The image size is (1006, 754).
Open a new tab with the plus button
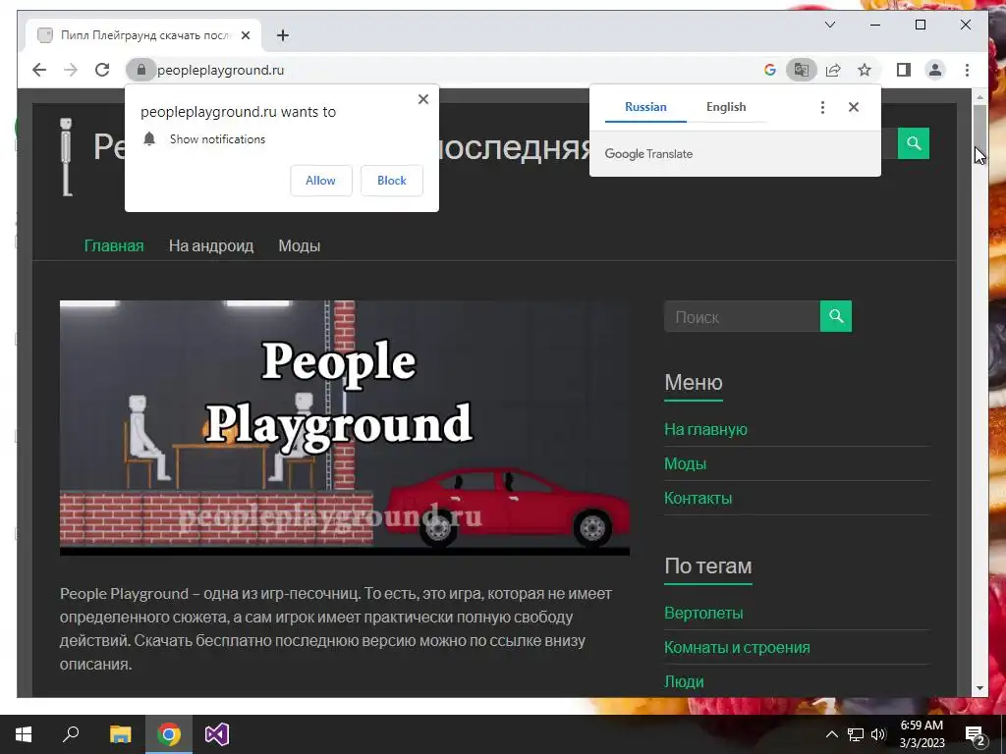(283, 35)
